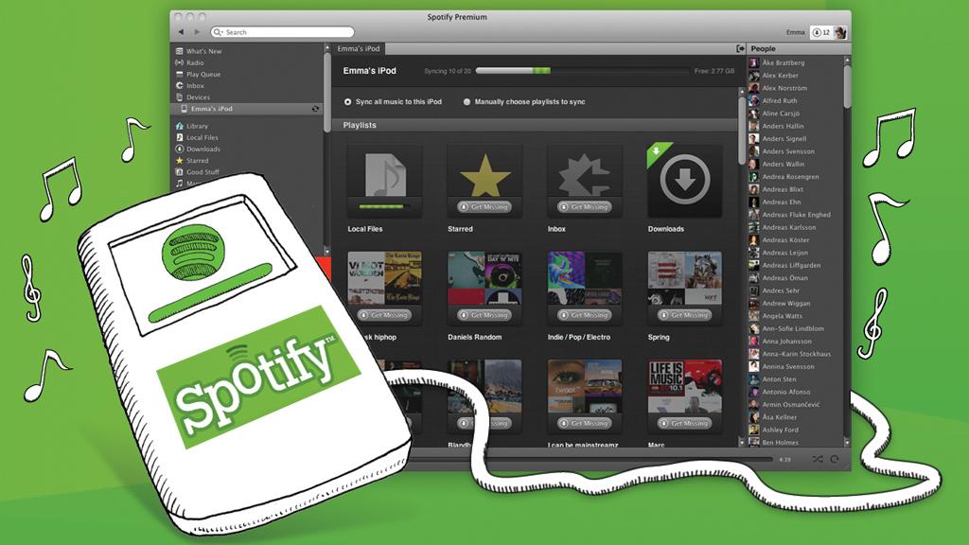Open What's New in the sidebar
The width and height of the screenshot is (969, 545).
203,51
